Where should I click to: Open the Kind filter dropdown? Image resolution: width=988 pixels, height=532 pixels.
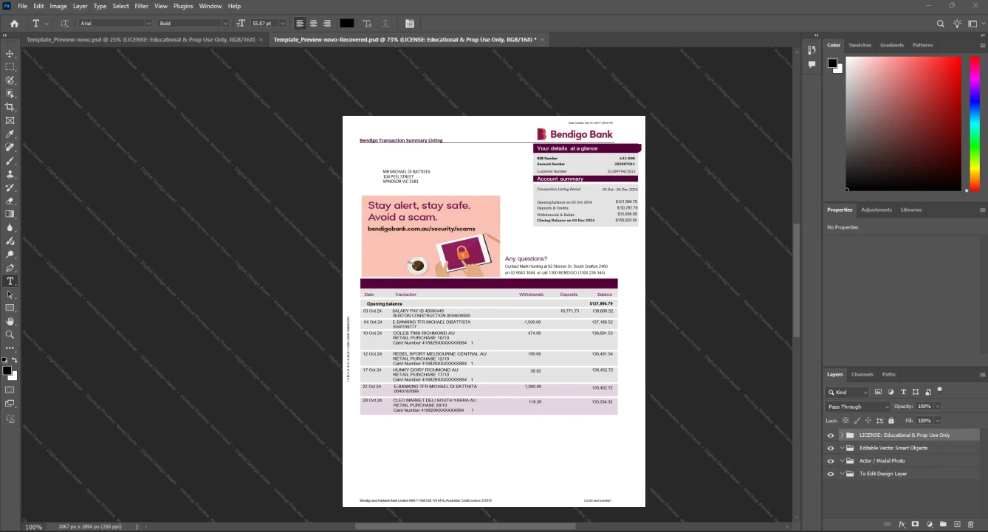tap(847, 393)
